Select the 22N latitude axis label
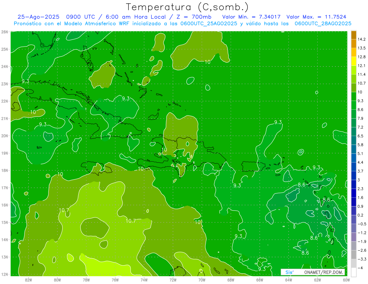The width and height of the screenshot is (368, 284). pos(5,101)
